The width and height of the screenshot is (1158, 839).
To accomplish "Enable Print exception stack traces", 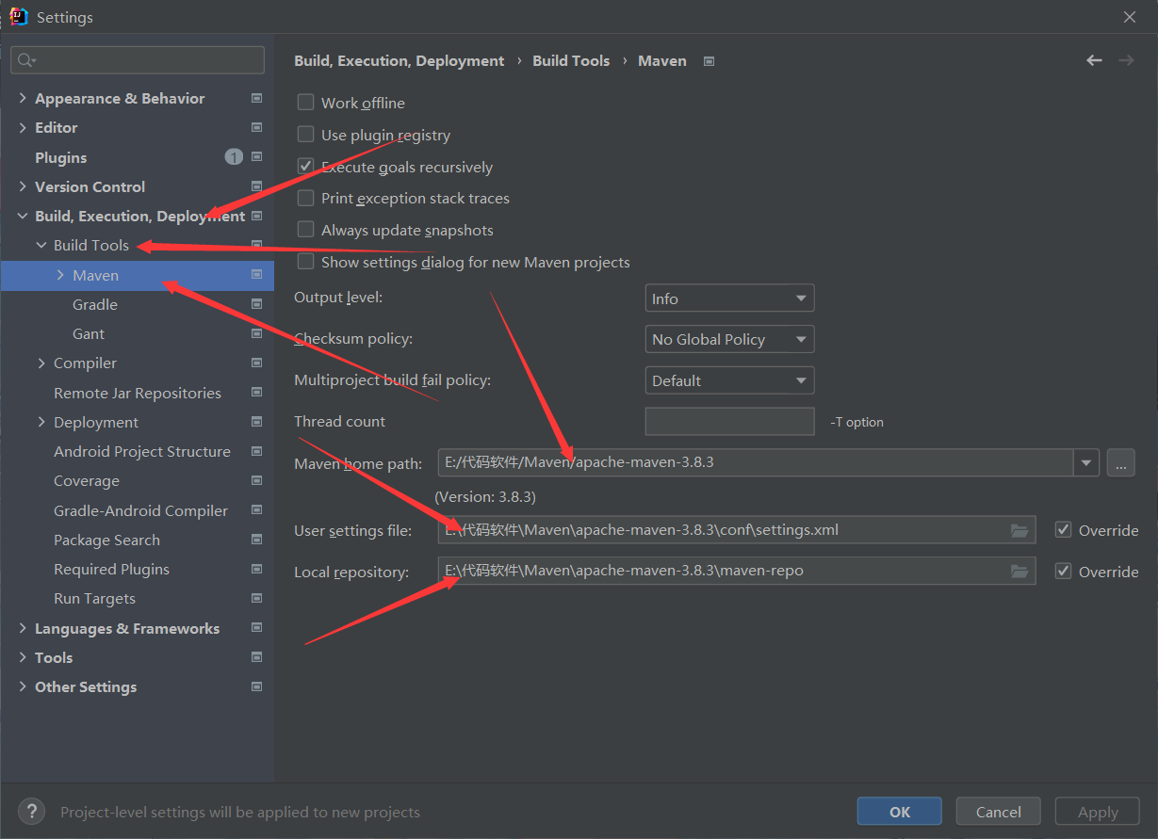I will click(x=305, y=198).
